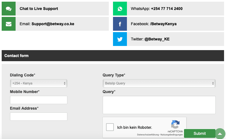Click the Dialing Code label
Viewport: 226px width, 139px height.
(x=23, y=75)
